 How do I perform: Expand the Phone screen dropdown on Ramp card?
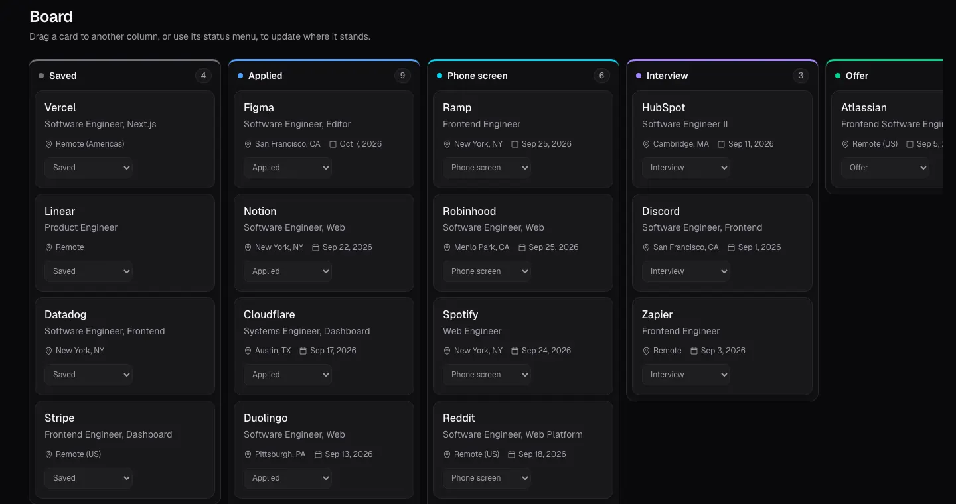(487, 168)
